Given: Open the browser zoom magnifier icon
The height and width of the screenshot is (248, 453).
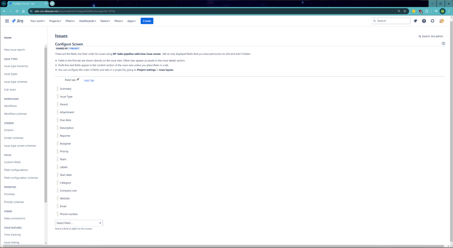Looking at the screenshot, I should coord(399,11).
